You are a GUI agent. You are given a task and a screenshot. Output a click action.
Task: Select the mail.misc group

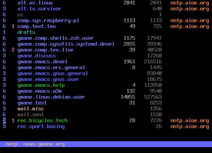point(31,108)
